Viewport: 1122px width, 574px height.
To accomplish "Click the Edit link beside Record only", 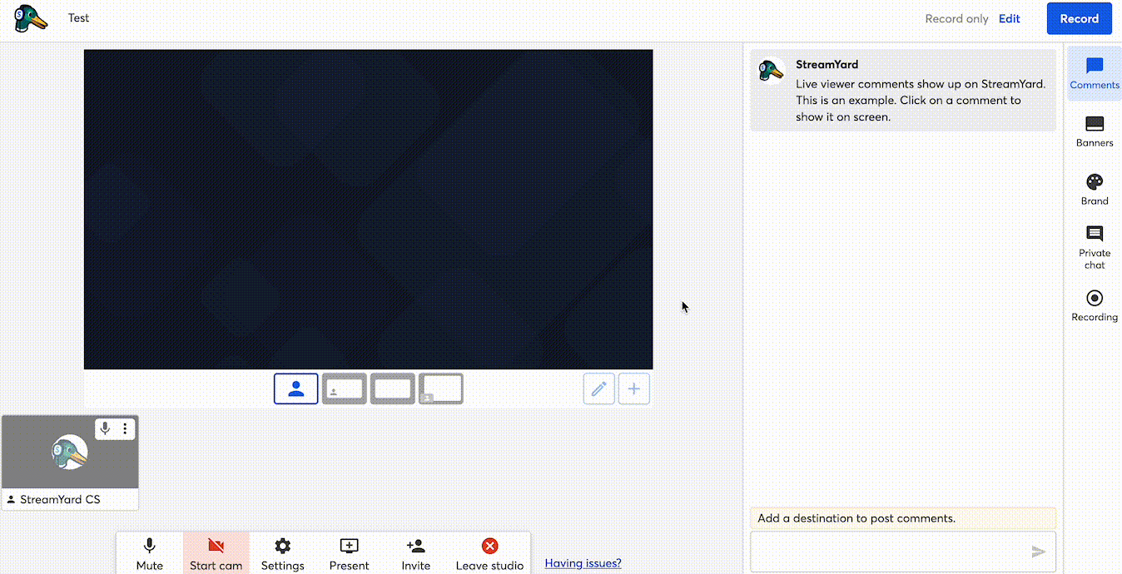I will pos(1009,18).
